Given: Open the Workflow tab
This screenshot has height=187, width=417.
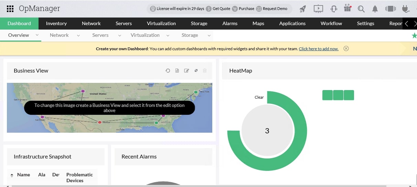Looking at the screenshot, I should pyautogui.click(x=331, y=23).
